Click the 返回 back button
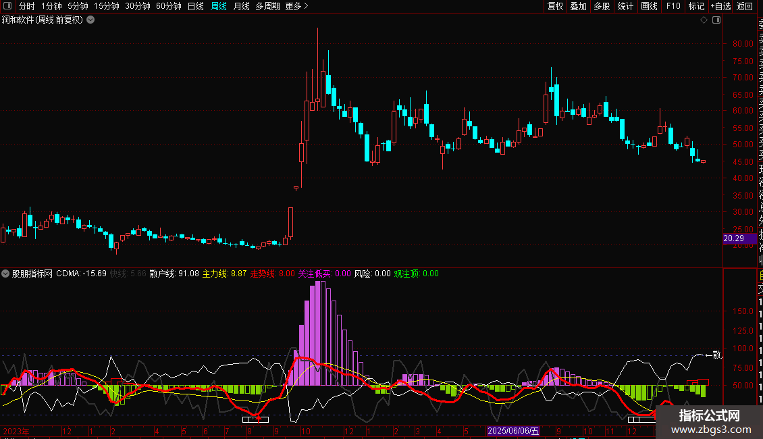Image resolution: width=763 pixels, height=439 pixels. (x=745, y=6)
